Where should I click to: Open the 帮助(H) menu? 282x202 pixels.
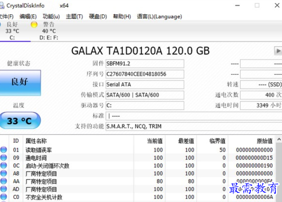(x=122, y=17)
